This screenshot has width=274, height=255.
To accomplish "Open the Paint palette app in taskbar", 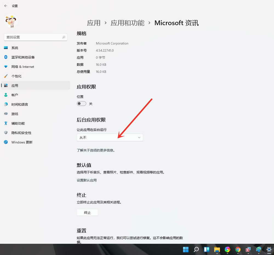I will point(259,250).
